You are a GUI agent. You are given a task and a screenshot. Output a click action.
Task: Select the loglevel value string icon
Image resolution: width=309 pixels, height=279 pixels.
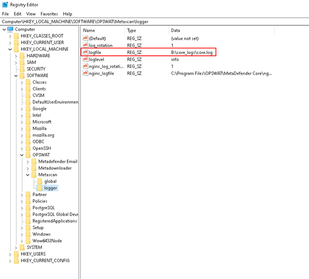coord(85,59)
